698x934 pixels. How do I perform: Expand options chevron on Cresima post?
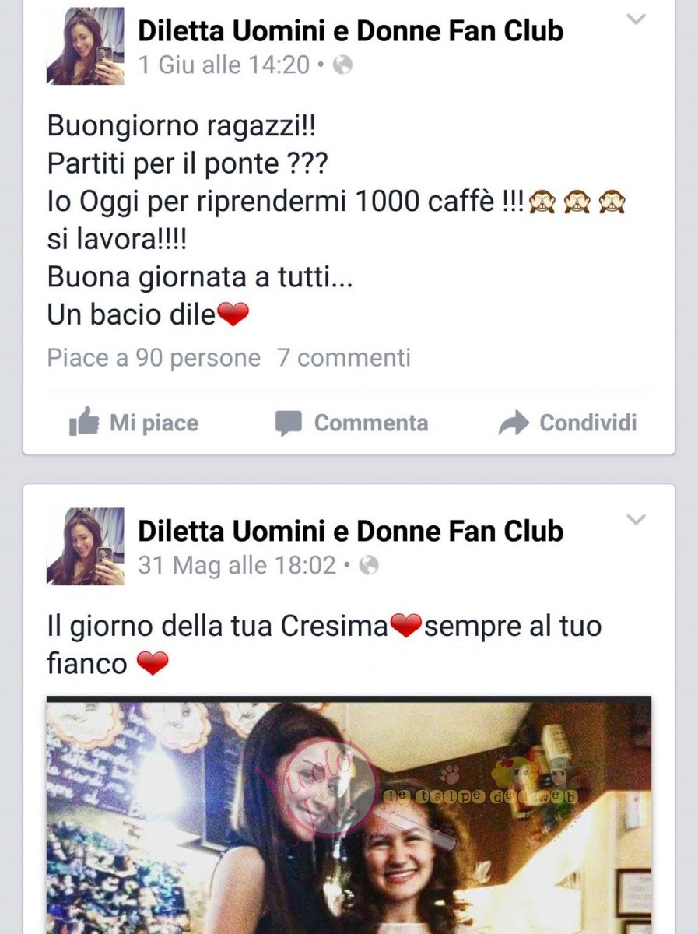[637, 519]
